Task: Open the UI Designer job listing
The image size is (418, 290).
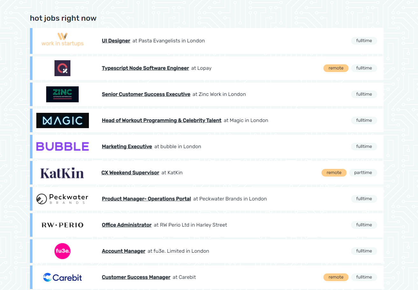Action: 116,40
